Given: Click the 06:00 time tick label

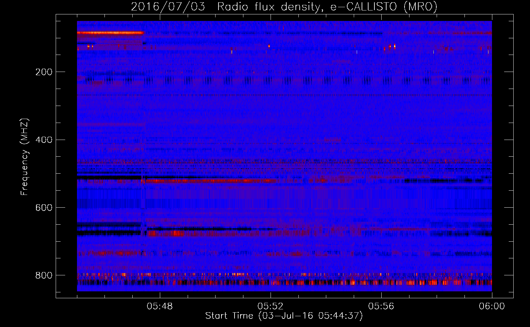Looking at the screenshot, I should point(492,306).
